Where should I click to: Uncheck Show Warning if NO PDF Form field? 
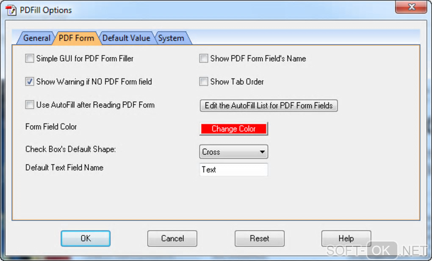click(30, 82)
